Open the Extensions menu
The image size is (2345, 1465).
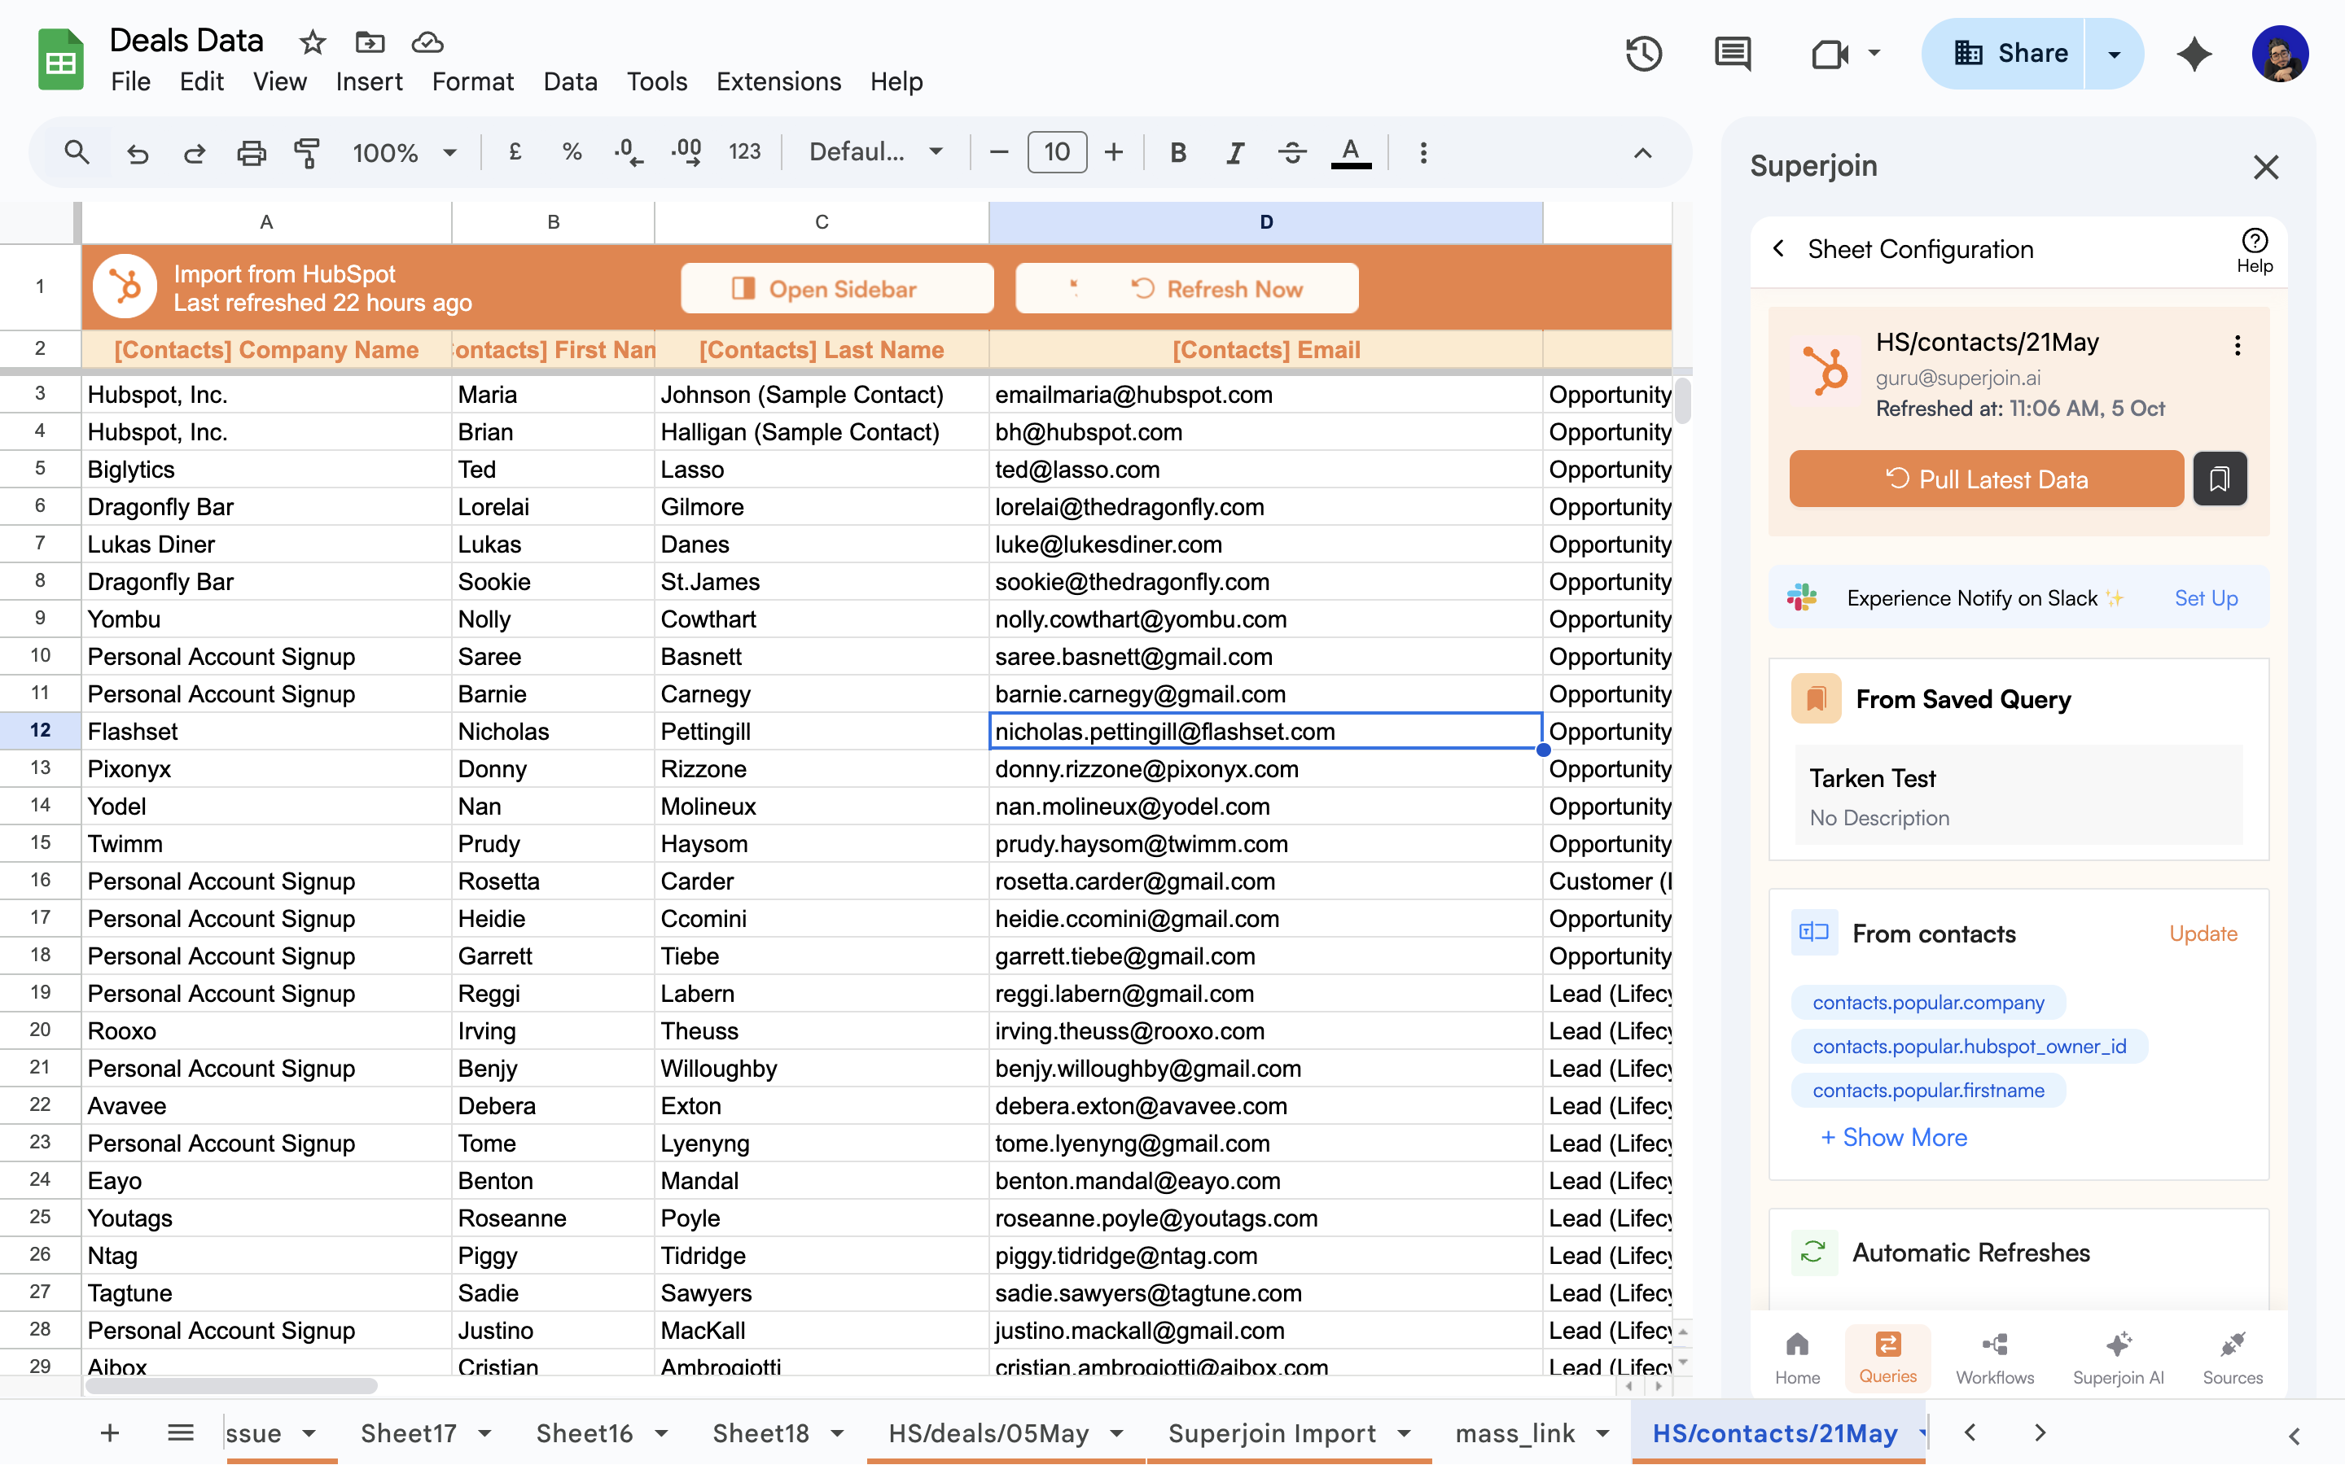tap(778, 81)
